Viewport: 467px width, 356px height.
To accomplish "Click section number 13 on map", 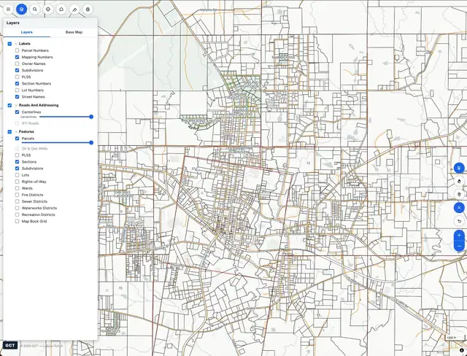I will click(x=318, y=315).
